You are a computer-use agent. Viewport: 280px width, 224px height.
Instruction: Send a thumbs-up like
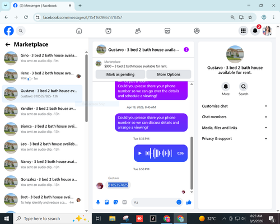pyautogui.click(x=189, y=202)
